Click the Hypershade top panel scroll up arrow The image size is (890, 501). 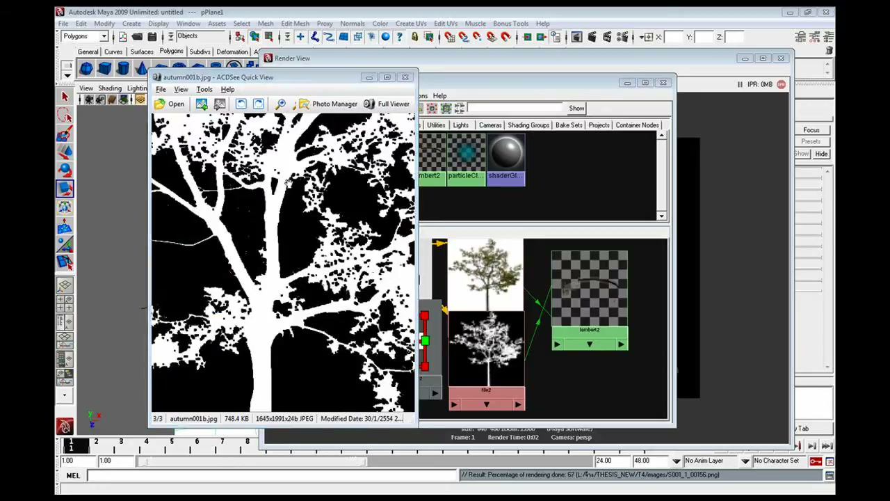(662, 136)
